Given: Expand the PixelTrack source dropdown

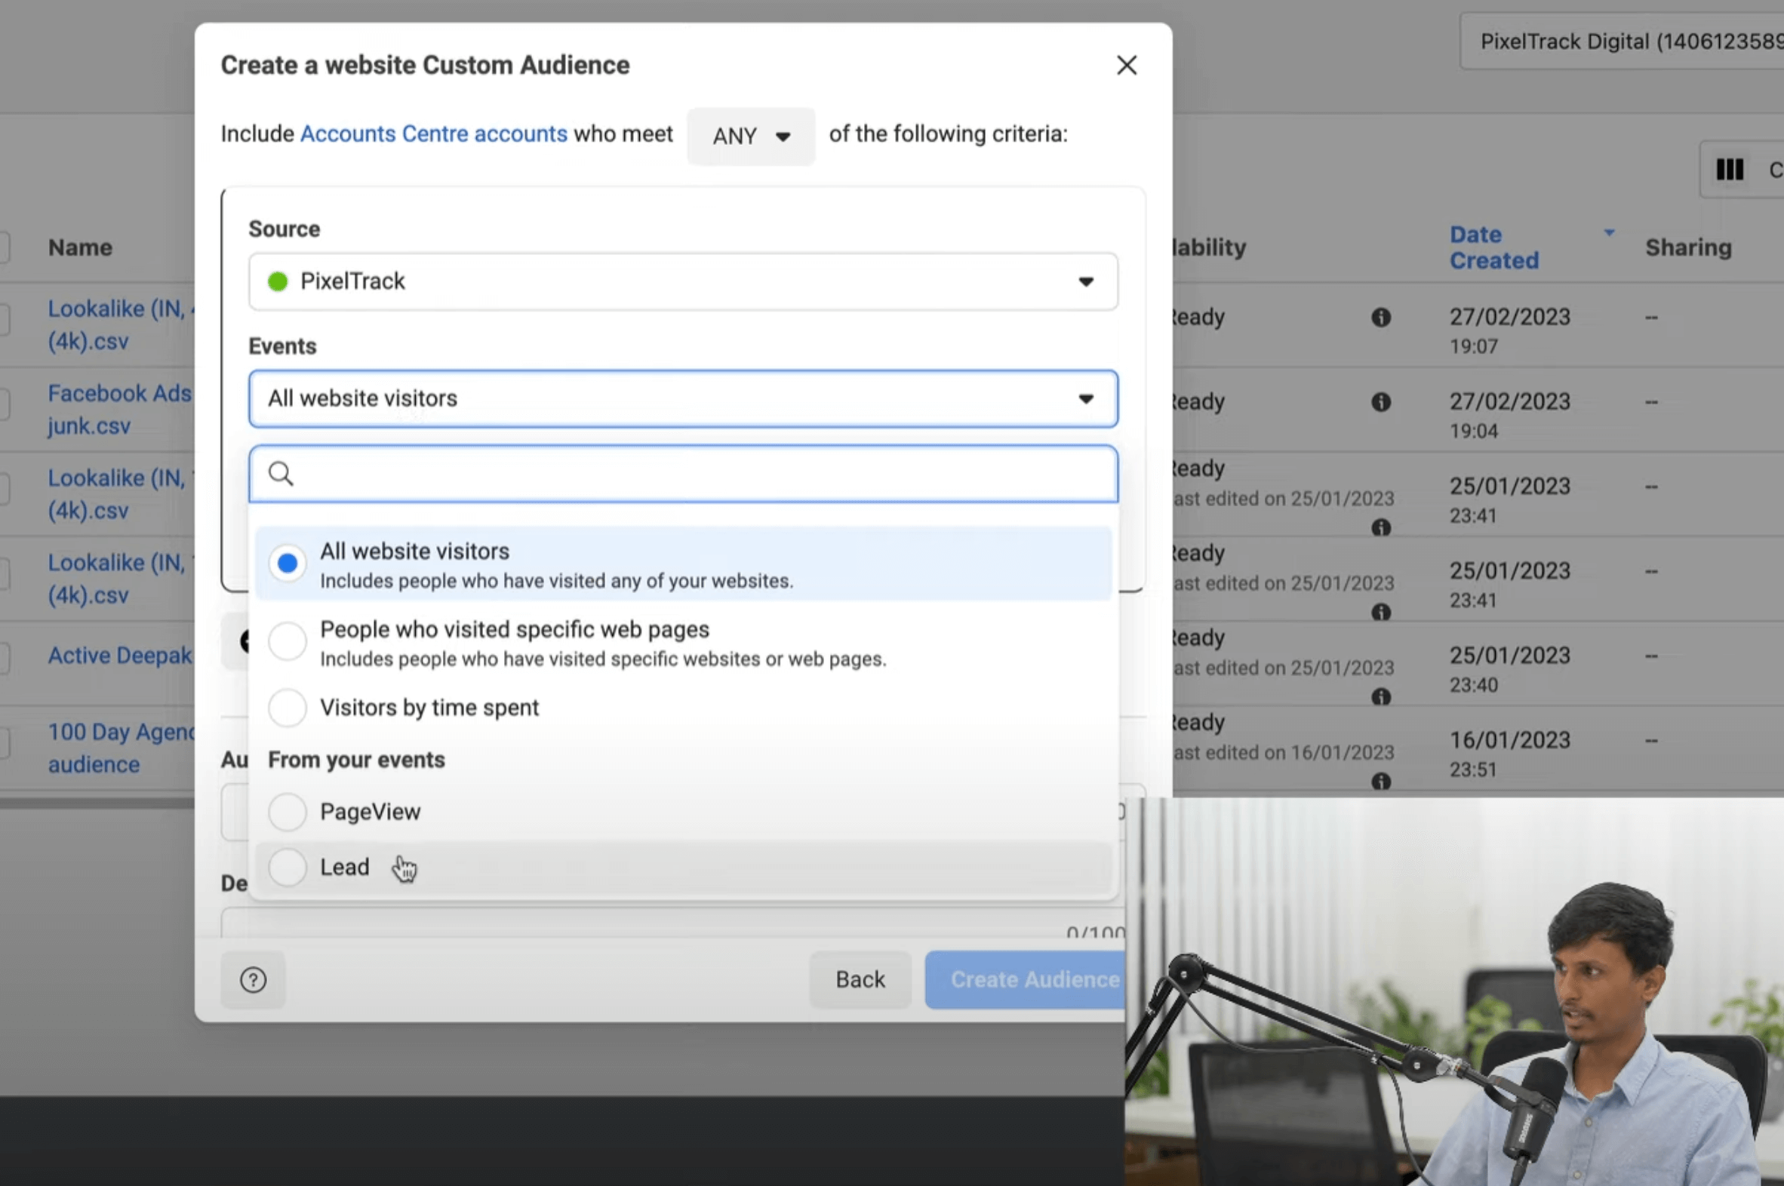Looking at the screenshot, I should click(x=682, y=281).
